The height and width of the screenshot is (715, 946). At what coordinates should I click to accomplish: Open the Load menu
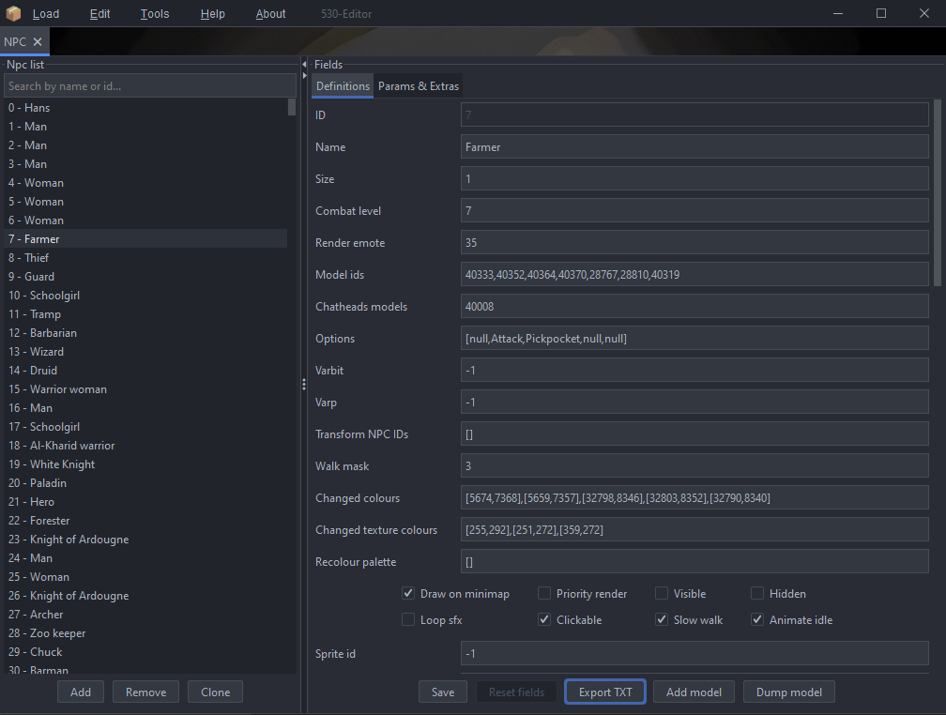click(x=45, y=14)
